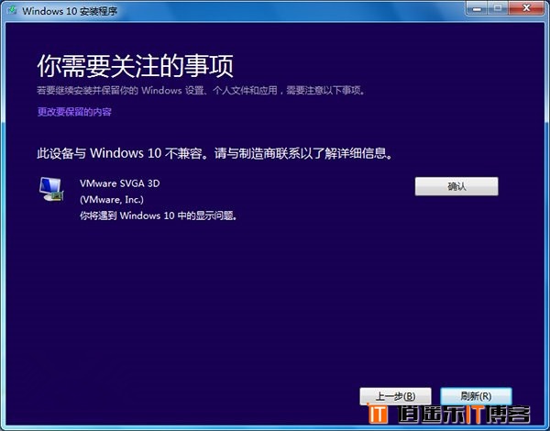Click the (VMware, Inc.) manufacturer text
This screenshot has width=550, height=431.
click(x=112, y=200)
